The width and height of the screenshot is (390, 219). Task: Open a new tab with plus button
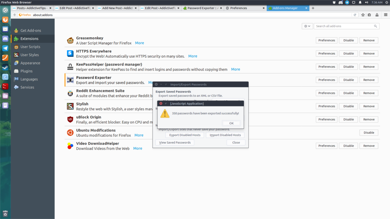313,8
